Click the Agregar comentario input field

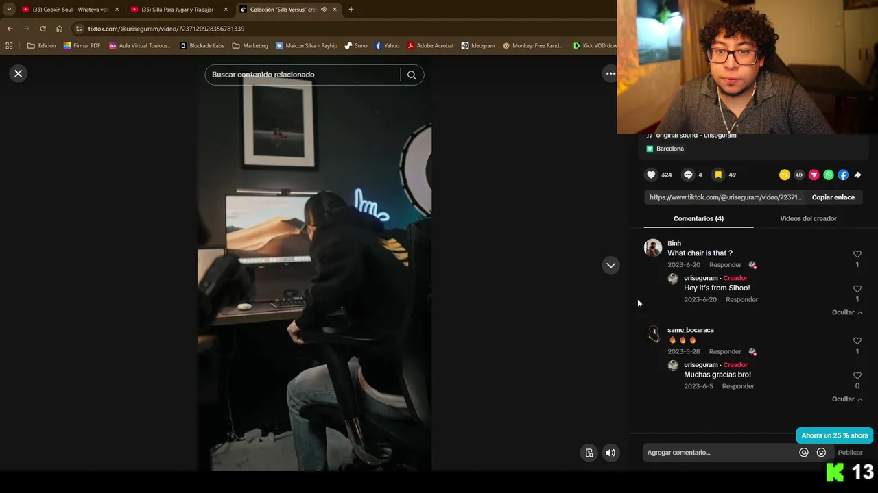tap(720, 453)
